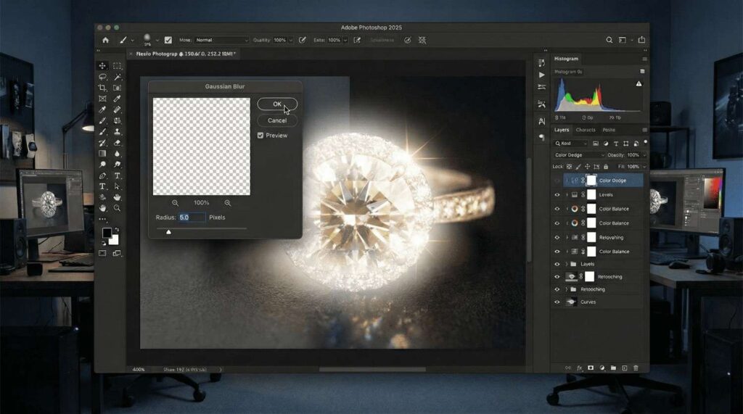Open the Color Dodge blend mode dropdown
The image size is (743, 414).
pyautogui.click(x=578, y=155)
